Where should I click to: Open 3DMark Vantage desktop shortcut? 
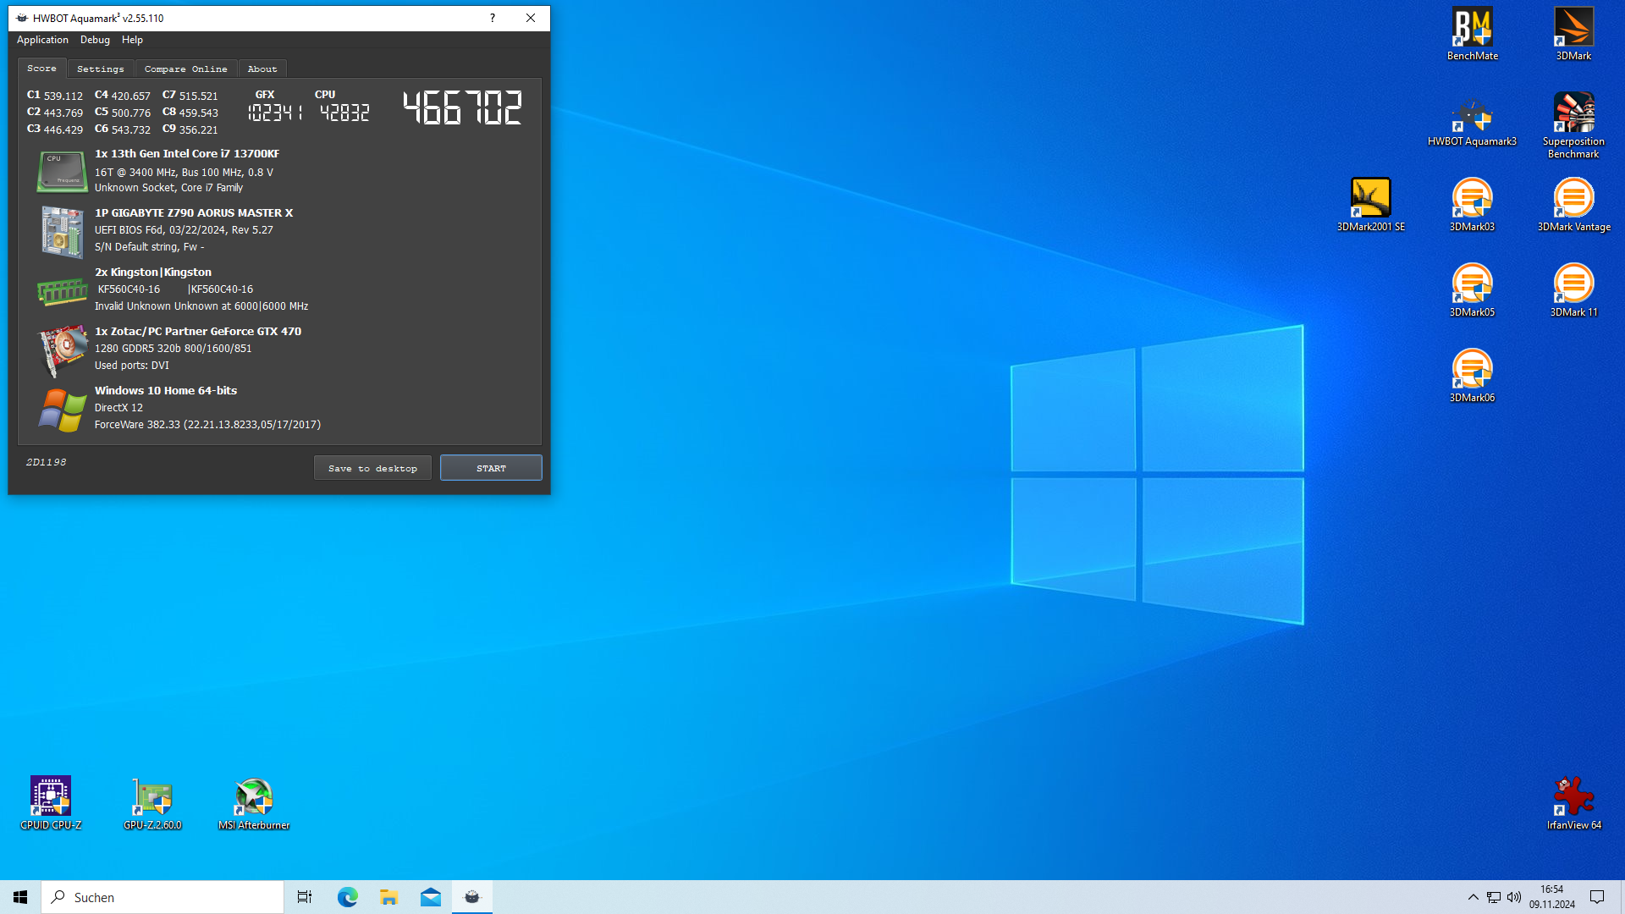tap(1573, 205)
